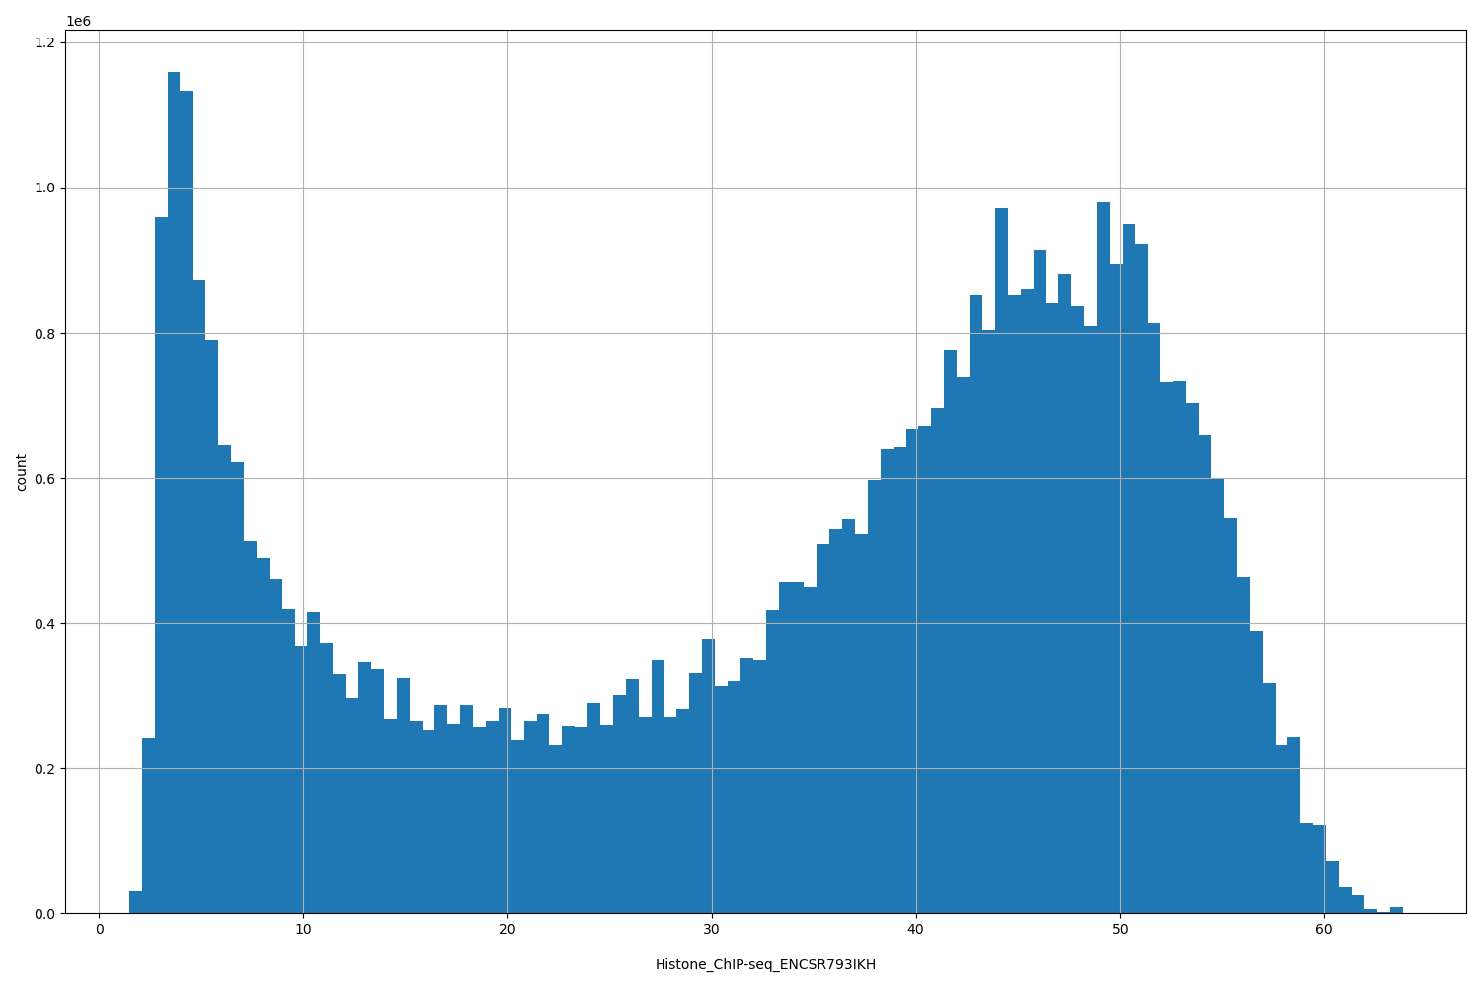Select the tick label 40 on the x-axis
This screenshot has height=987, width=1481.
(916, 930)
